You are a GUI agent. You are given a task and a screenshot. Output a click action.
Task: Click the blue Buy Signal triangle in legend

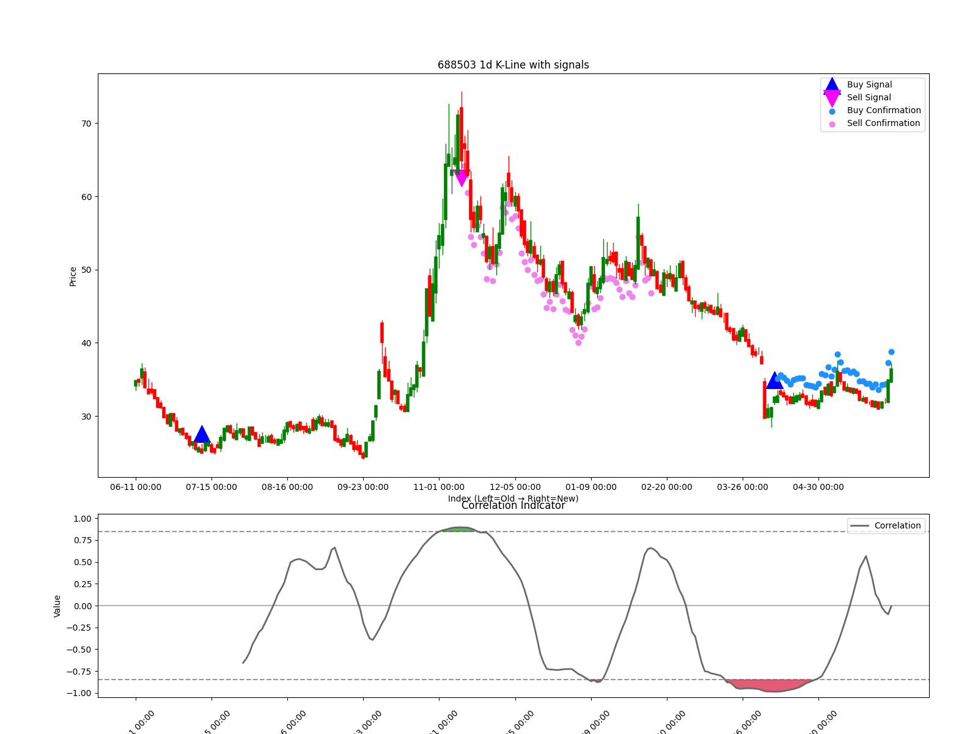click(832, 85)
